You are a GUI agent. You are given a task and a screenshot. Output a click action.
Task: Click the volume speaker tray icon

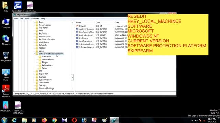click(x=196, y=120)
